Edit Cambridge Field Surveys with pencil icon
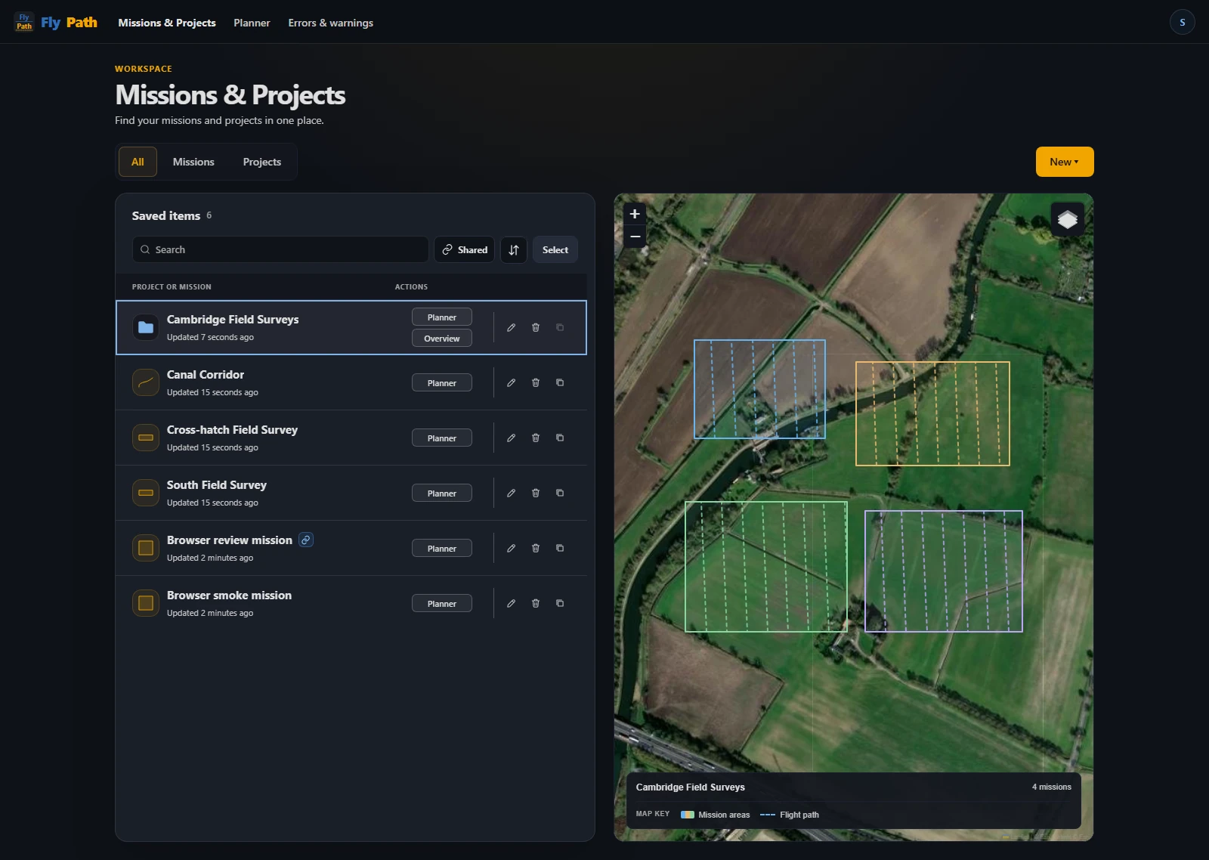Viewport: 1209px width, 860px height. [x=512, y=327]
